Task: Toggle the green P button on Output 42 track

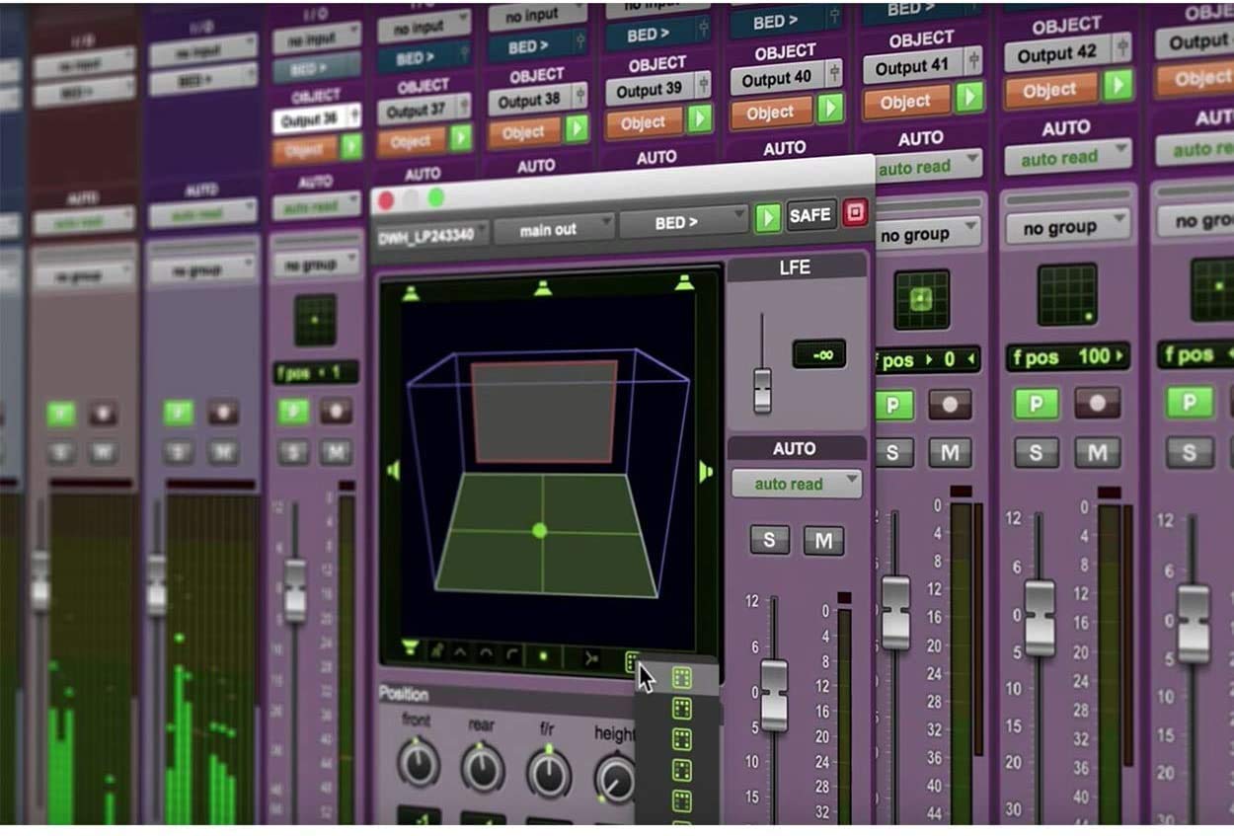Action: (x=1037, y=403)
